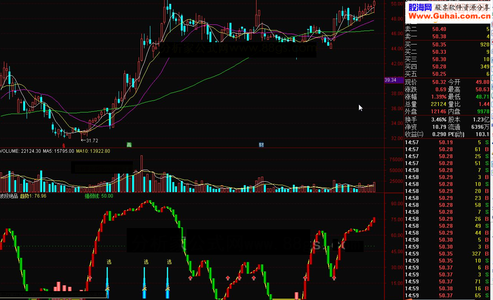Click the blue 财 marker under the chart
This screenshot has width=493, height=300.
tap(261, 145)
